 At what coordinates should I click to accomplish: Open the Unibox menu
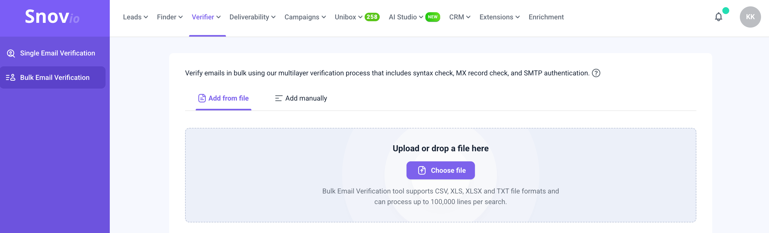[x=348, y=17]
